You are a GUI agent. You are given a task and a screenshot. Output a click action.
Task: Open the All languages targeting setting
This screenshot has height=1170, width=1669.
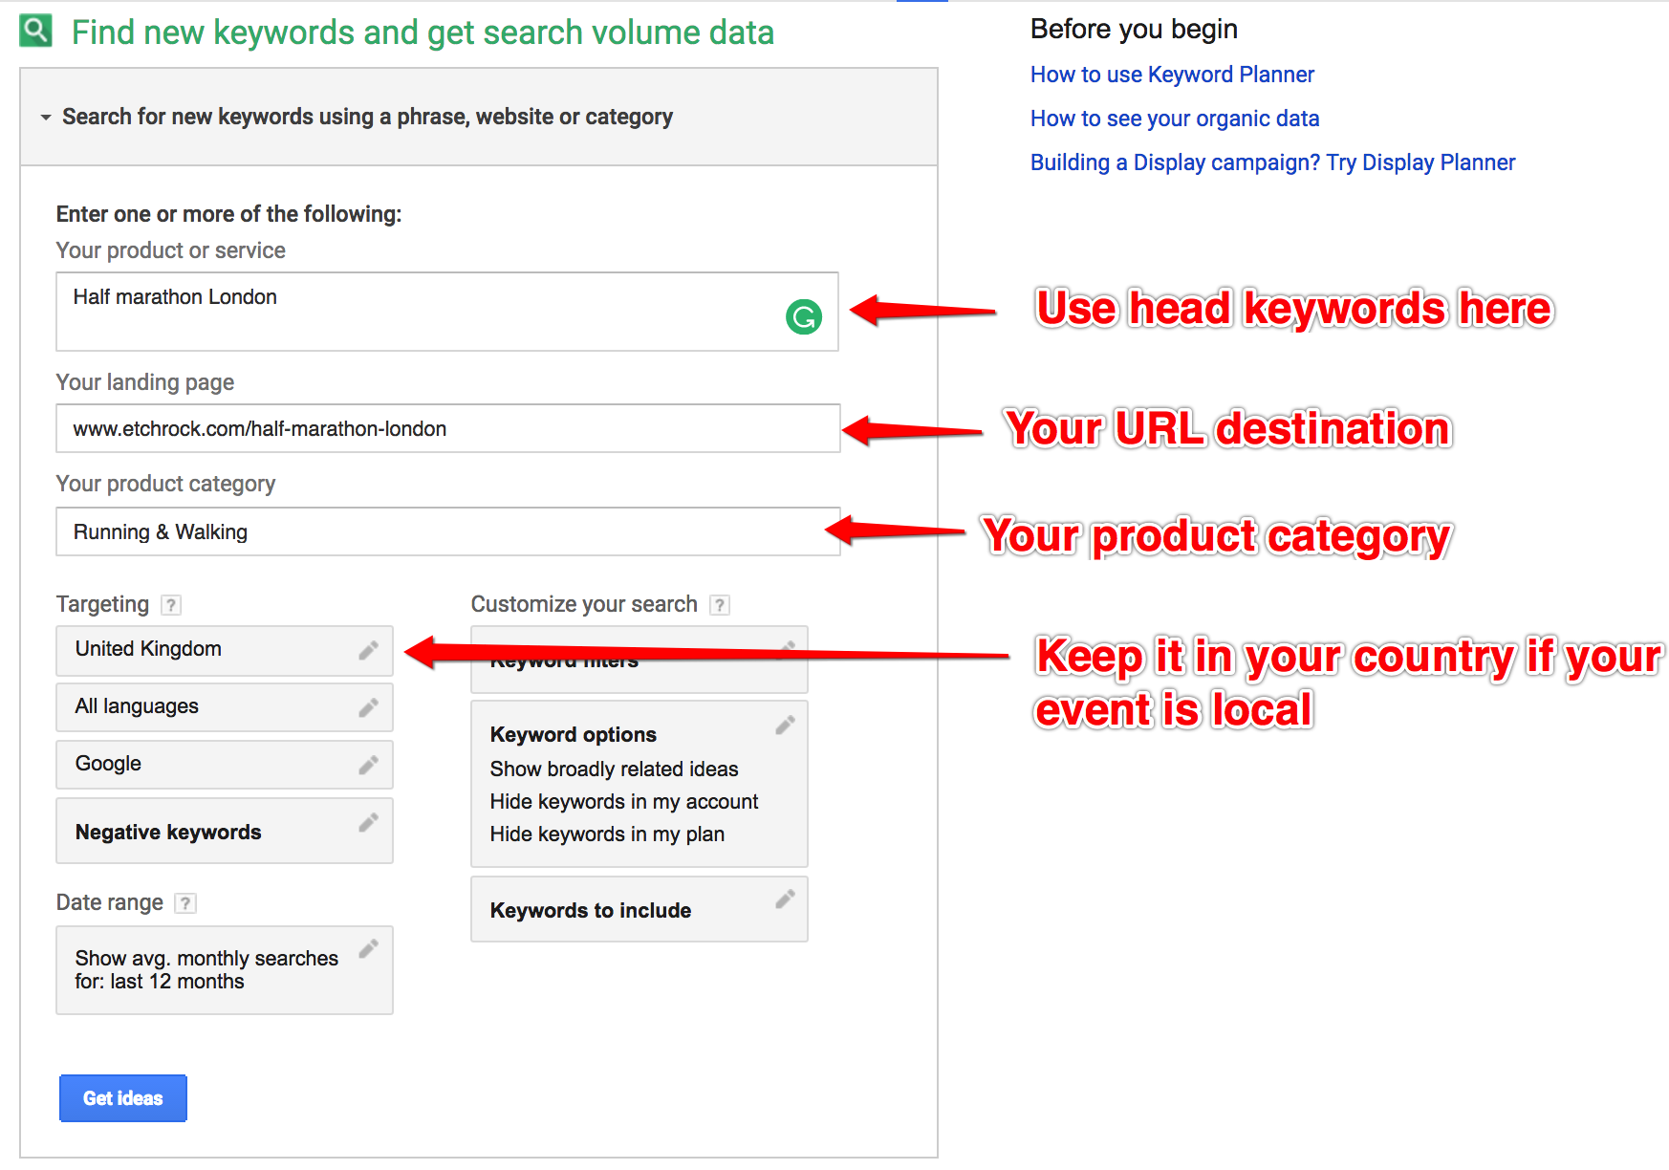[x=225, y=707]
